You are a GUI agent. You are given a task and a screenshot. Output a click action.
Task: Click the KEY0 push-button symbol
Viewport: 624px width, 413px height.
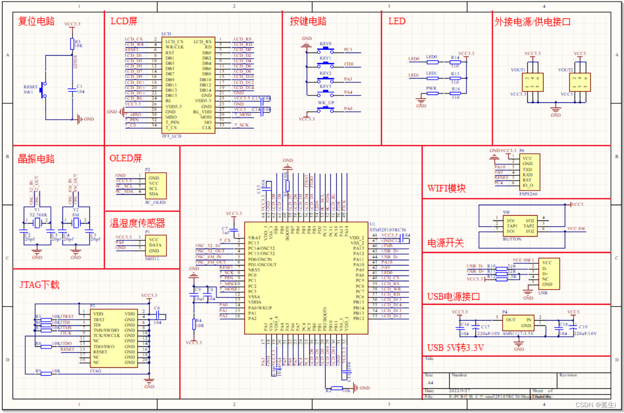coord(326,49)
